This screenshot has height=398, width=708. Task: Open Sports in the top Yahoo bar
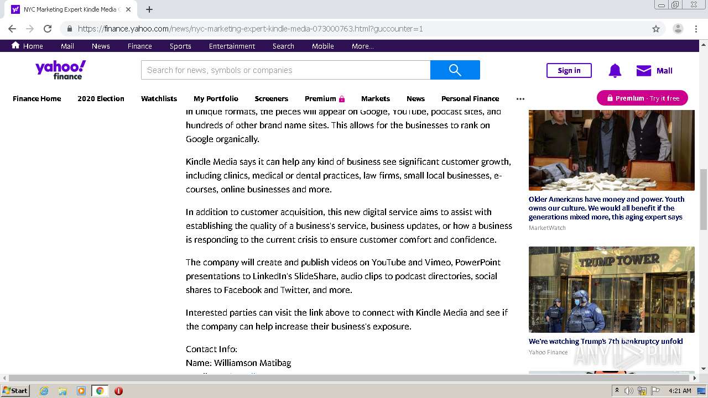[180, 46]
